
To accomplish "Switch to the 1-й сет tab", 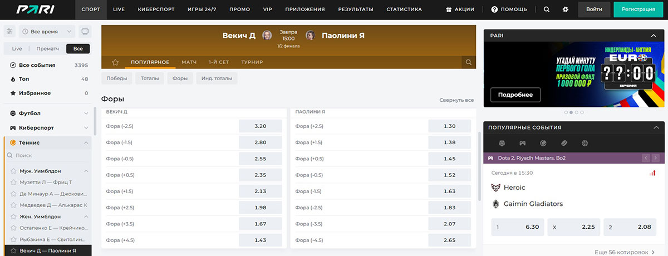I will tap(219, 62).
